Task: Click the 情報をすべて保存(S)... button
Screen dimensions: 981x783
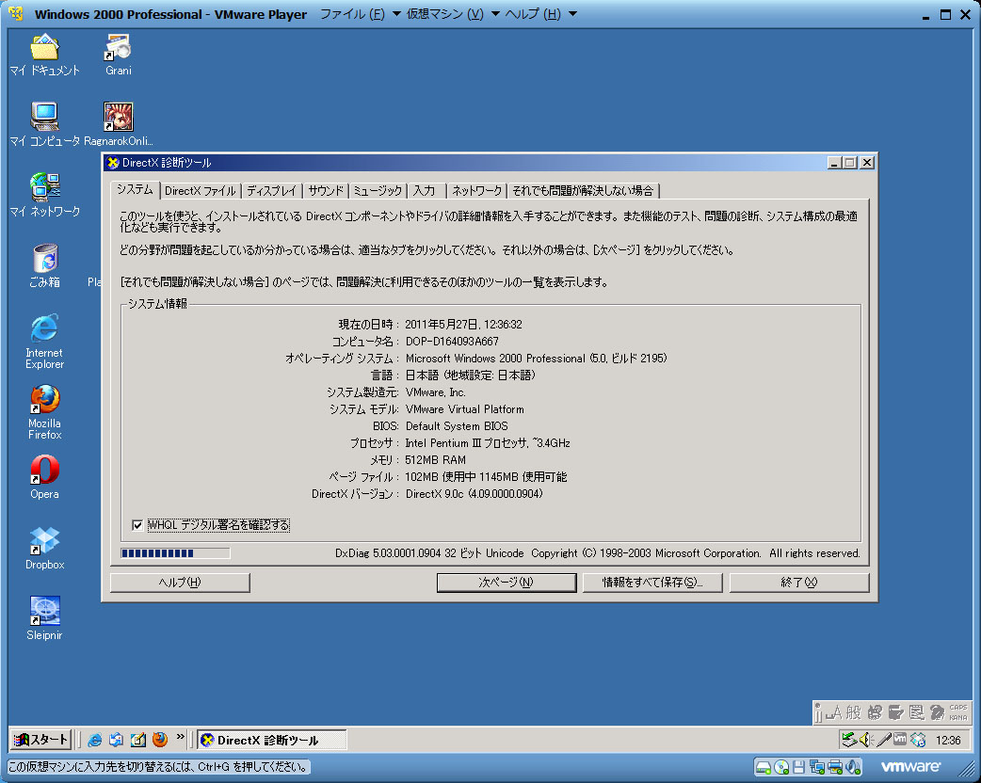Action: [652, 583]
